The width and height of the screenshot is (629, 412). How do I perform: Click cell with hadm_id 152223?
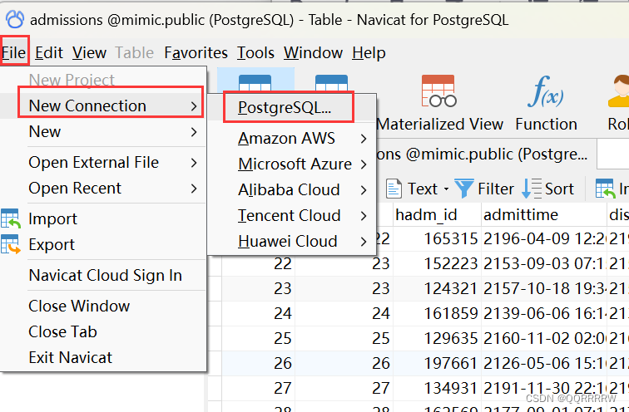tap(437, 264)
